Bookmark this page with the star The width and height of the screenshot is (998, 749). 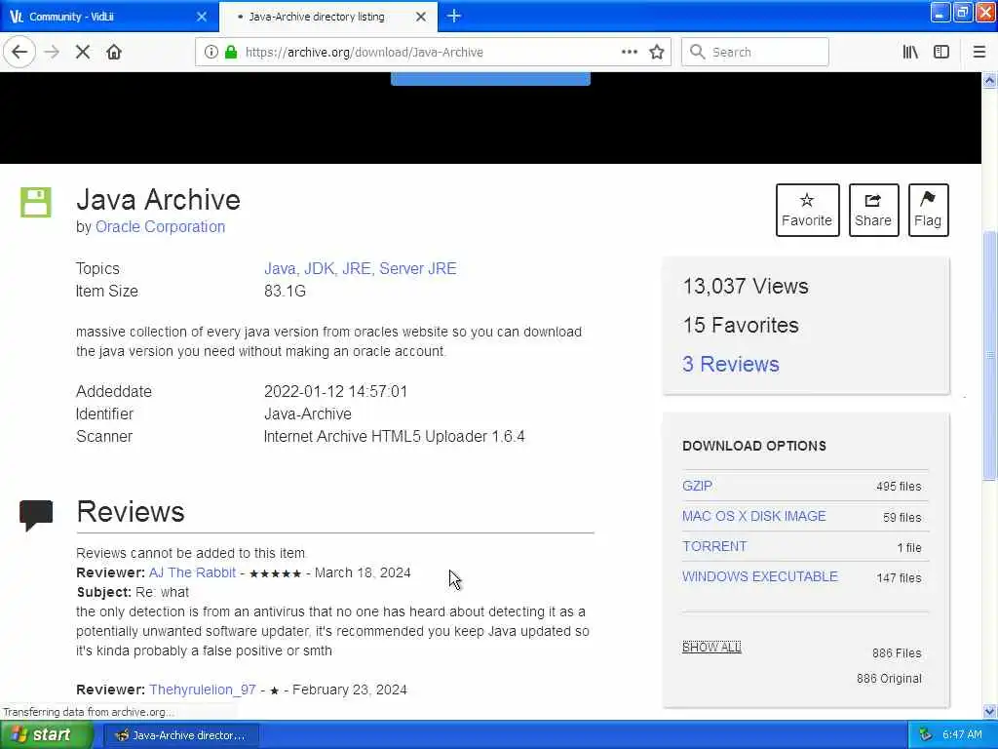coord(656,53)
